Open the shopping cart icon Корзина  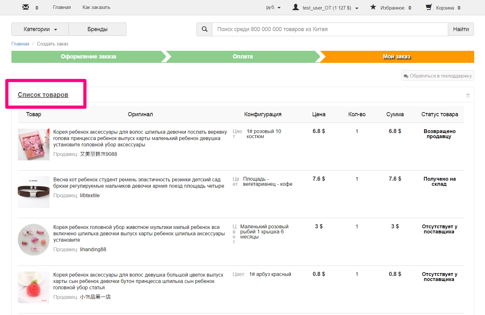[x=429, y=7]
